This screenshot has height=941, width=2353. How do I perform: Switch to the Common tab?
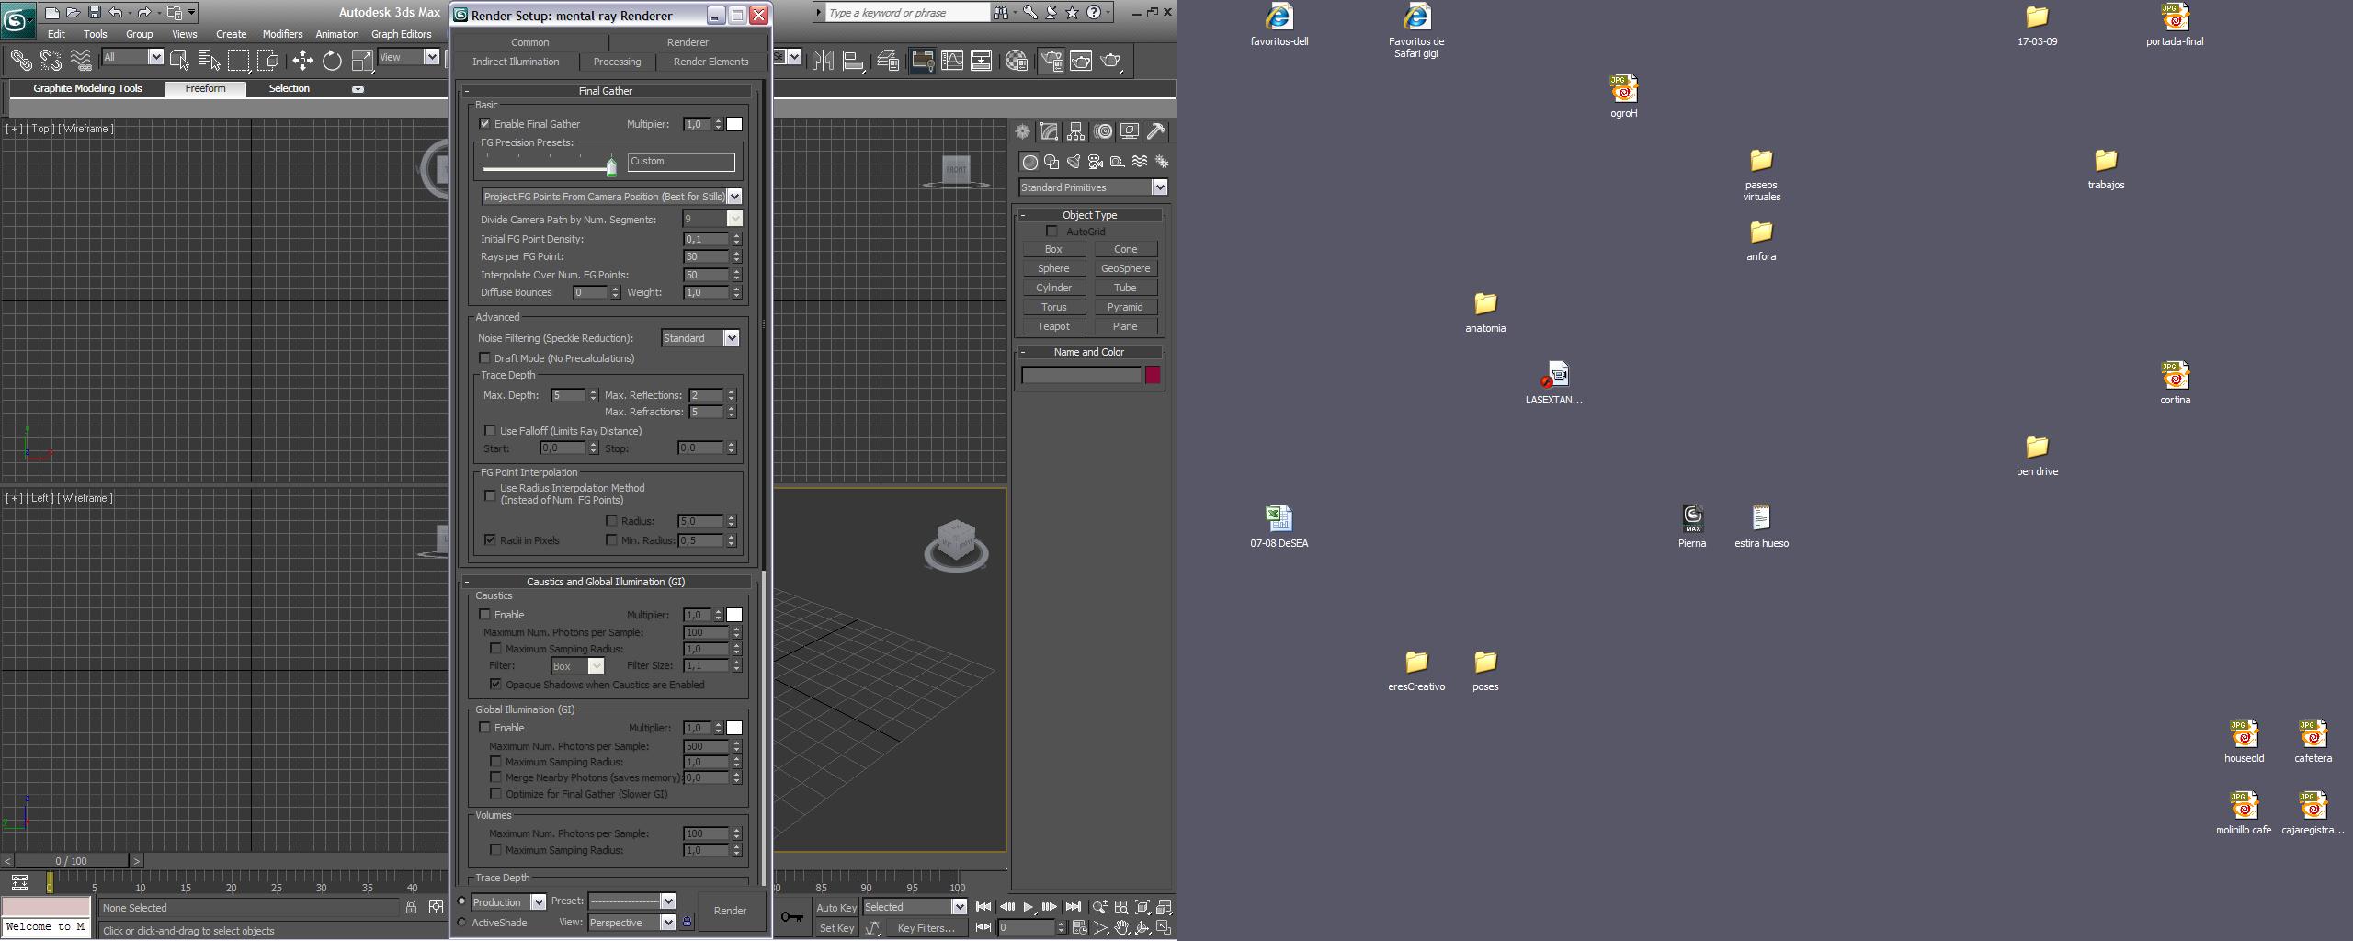530,42
